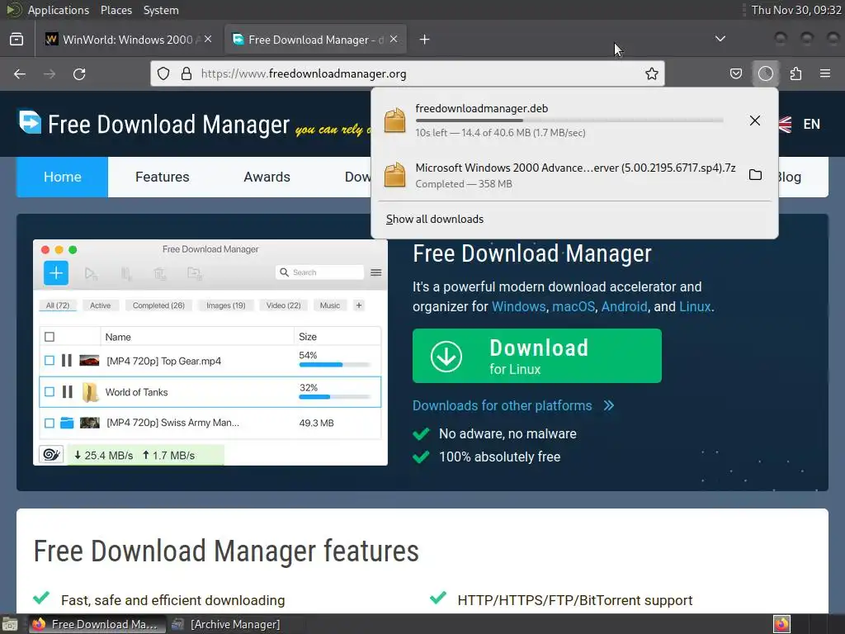Click the Free Download Manager logo icon
The height and width of the screenshot is (634, 845).
coord(30,122)
